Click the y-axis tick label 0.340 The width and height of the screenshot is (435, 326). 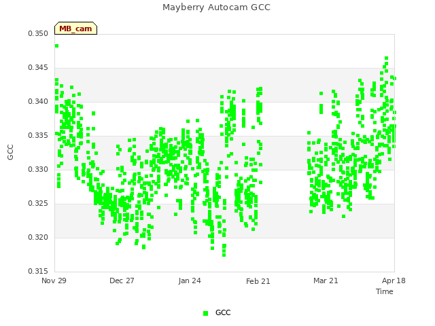point(38,101)
